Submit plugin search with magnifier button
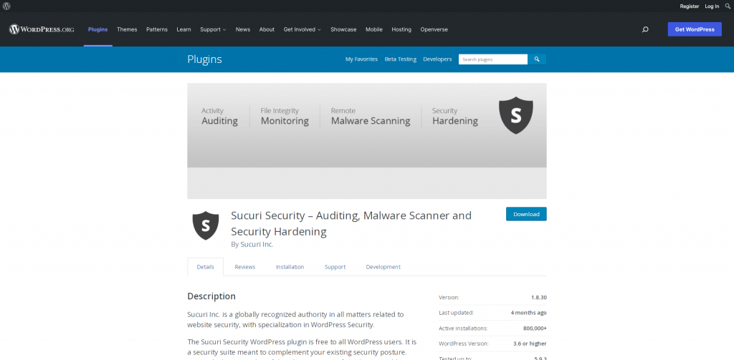The image size is (734, 360). pos(537,59)
